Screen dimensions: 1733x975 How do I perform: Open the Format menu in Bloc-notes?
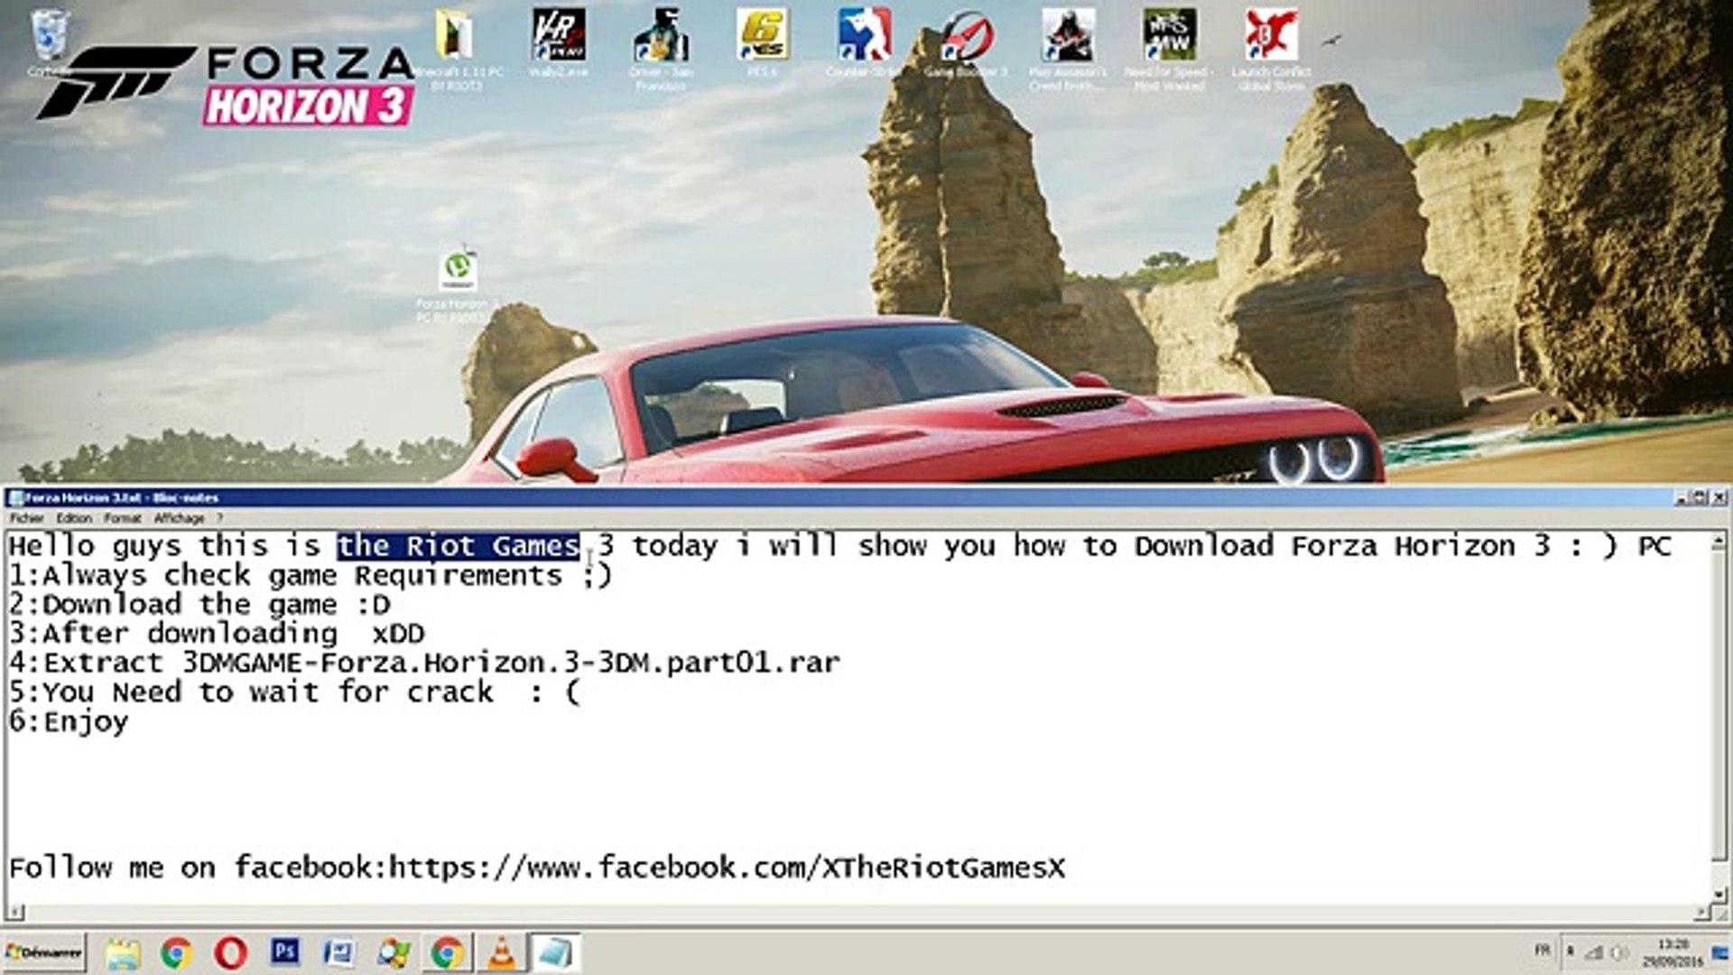[122, 518]
